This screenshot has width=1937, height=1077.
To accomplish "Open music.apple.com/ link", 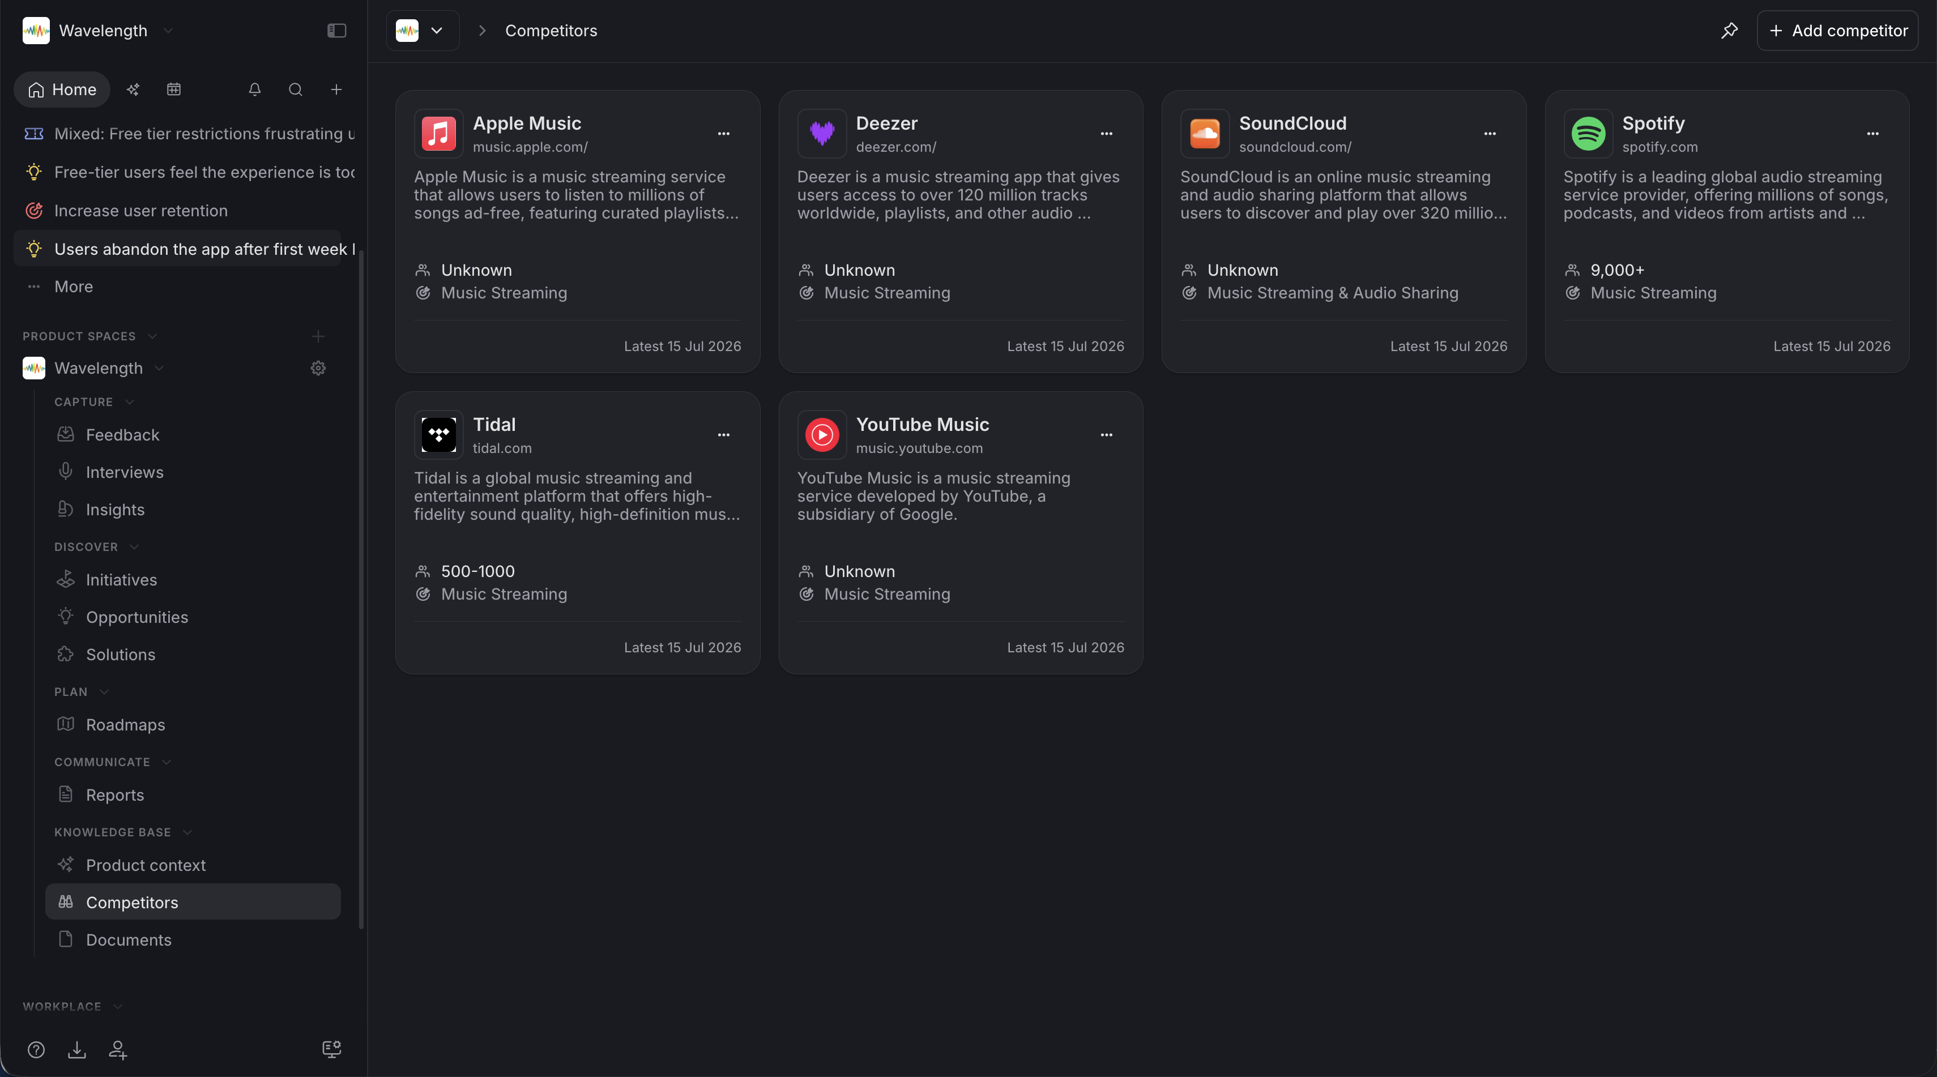I will pos(530,147).
